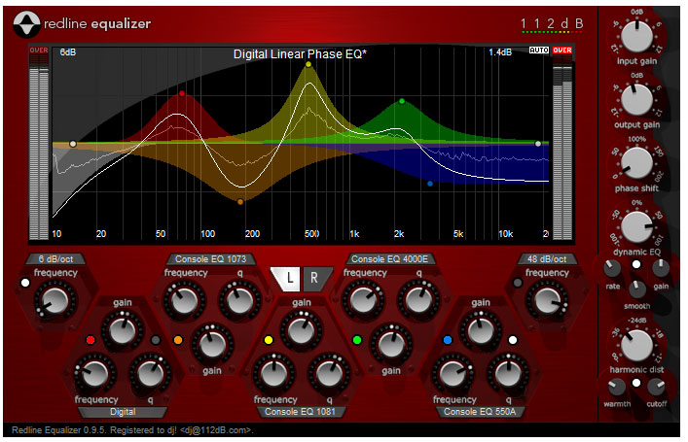This screenshot has height=442, width=688.
Task: Click the 6dB graph range label
Action: click(x=67, y=52)
